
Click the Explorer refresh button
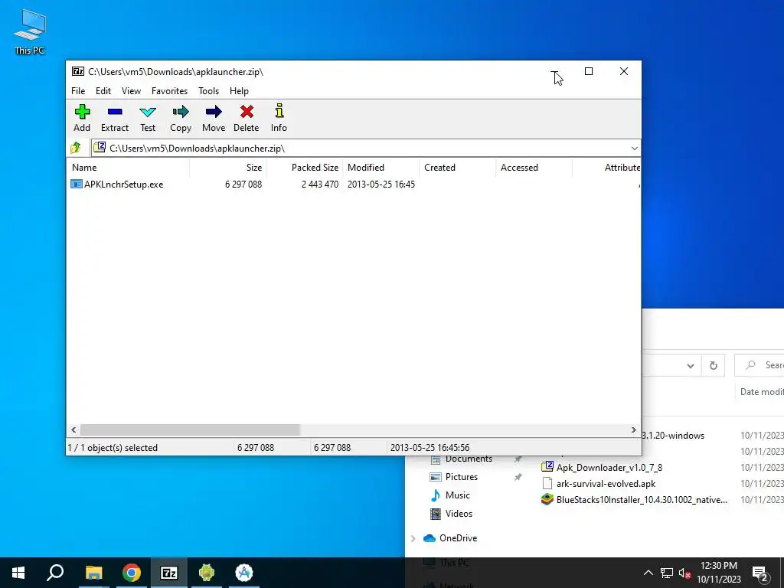(714, 365)
